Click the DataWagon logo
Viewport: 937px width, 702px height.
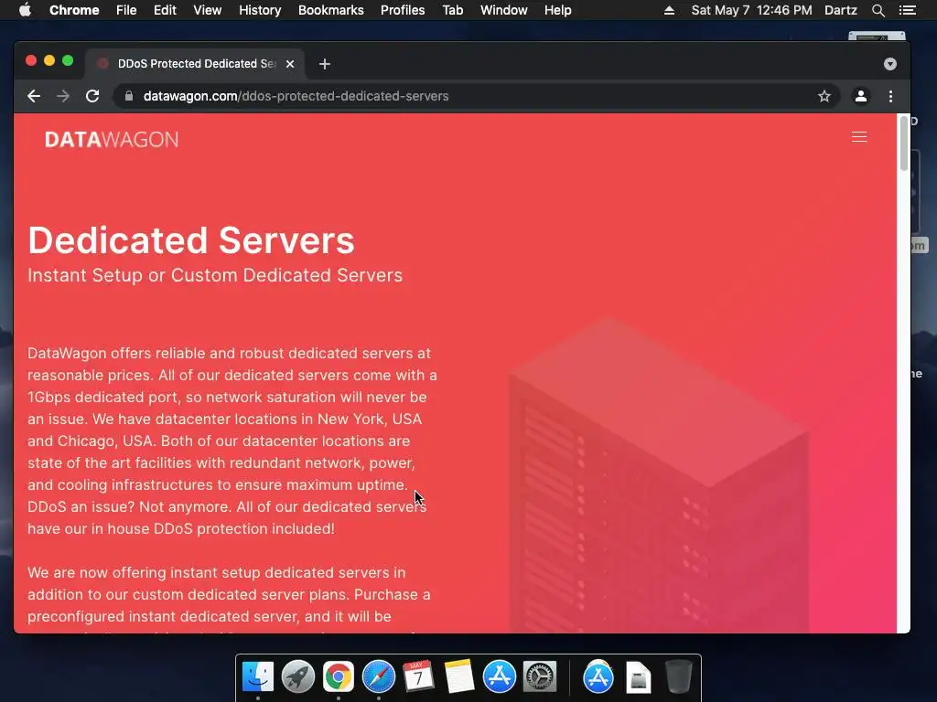(x=112, y=140)
